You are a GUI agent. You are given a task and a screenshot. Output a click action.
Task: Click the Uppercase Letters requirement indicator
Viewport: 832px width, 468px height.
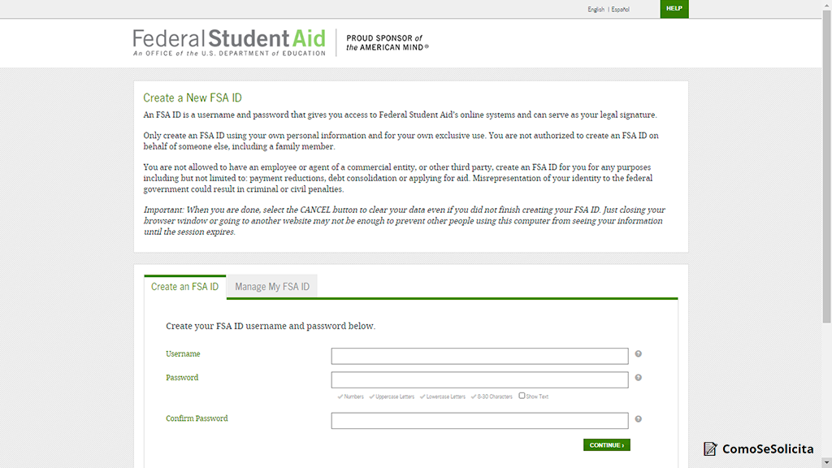pos(392,397)
